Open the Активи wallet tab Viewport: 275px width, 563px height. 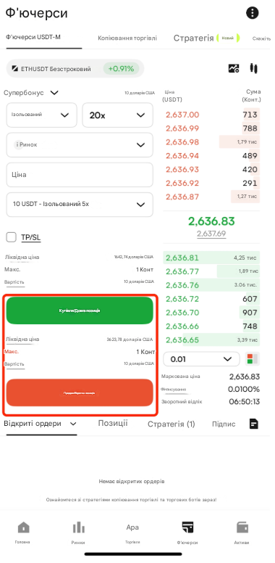click(242, 533)
